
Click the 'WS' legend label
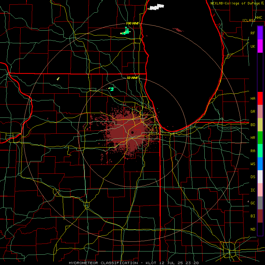coord(253,164)
